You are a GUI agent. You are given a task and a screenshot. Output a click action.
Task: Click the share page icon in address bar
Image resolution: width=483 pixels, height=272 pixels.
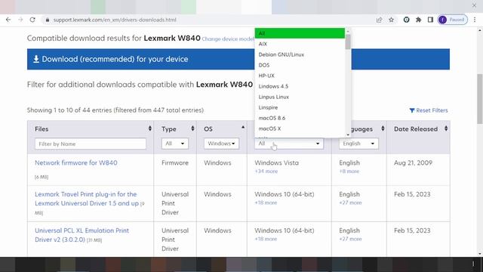click(x=379, y=20)
